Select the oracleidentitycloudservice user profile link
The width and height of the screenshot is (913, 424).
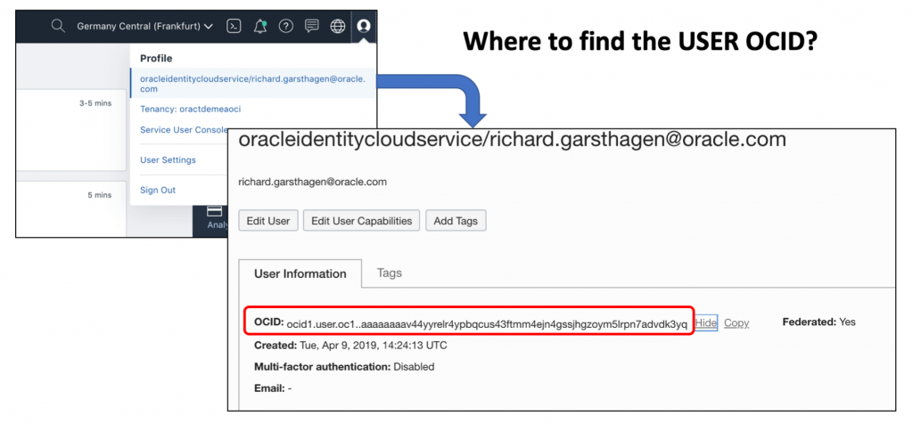pos(252,84)
